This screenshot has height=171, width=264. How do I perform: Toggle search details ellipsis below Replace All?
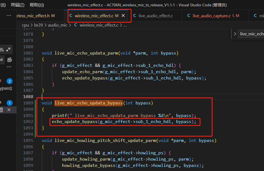tap(9, 67)
